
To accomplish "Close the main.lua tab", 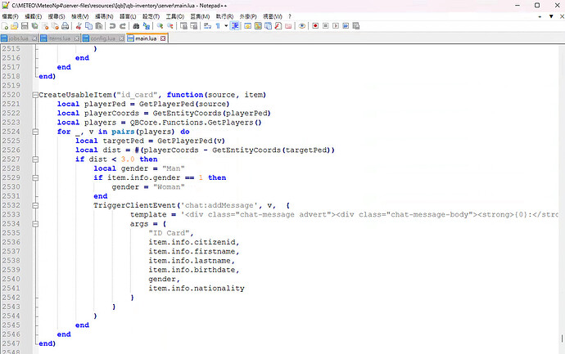I will (163, 38).
